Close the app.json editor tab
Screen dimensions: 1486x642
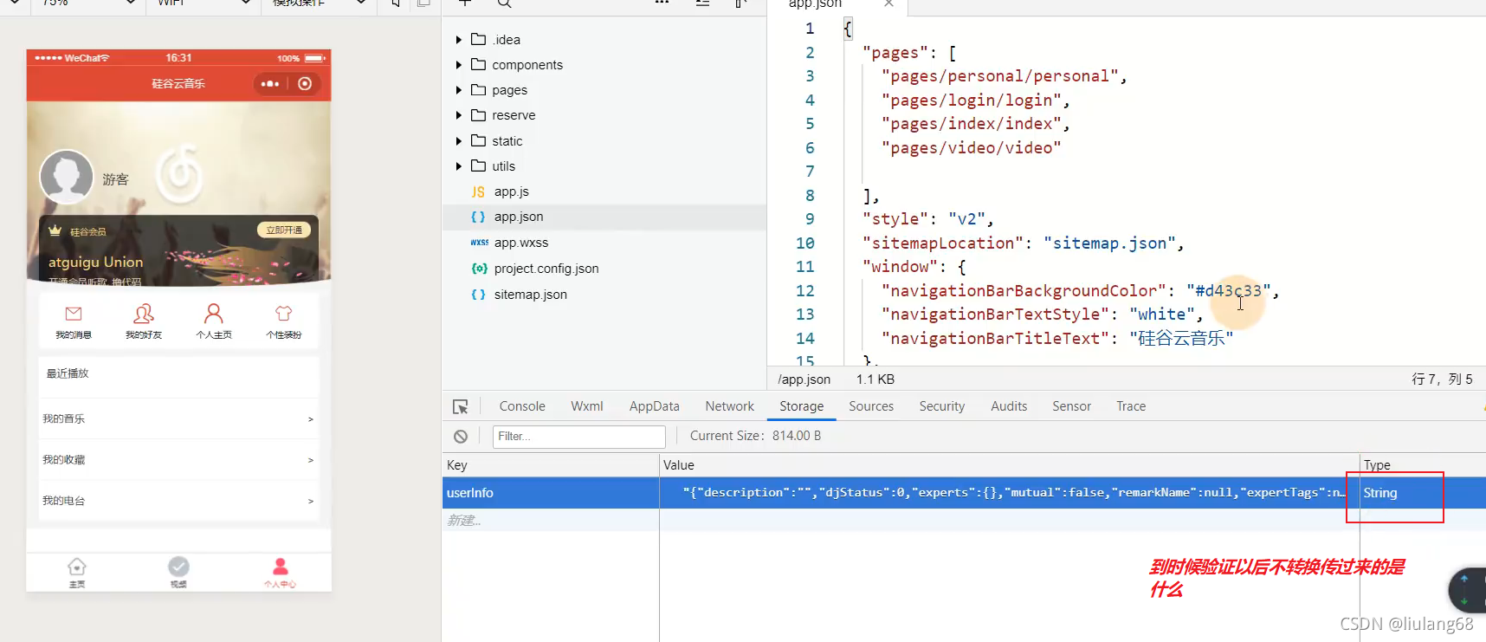(888, 3)
